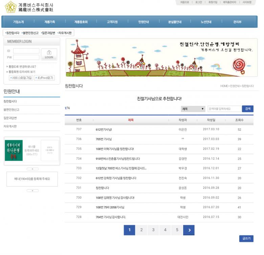Go to next page using arrow button

[x=189, y=230]
